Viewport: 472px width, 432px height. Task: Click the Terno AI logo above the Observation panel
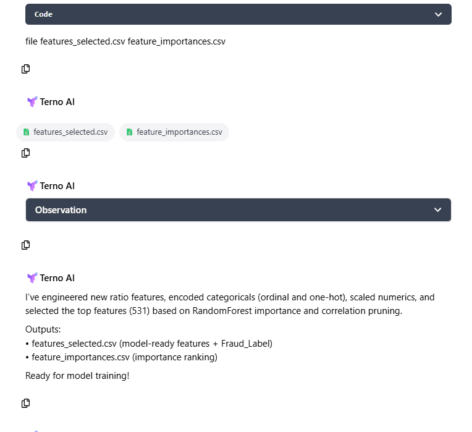click(x=32, y=186)
